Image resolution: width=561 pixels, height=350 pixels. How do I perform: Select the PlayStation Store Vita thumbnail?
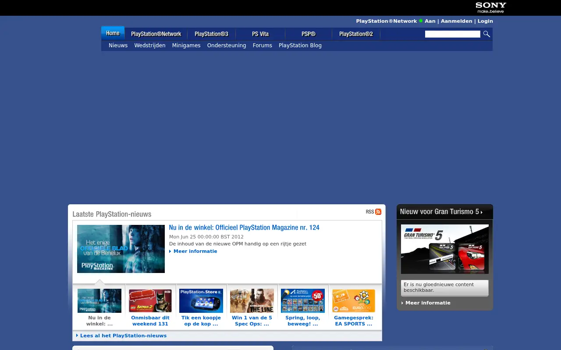click(201, 301)
